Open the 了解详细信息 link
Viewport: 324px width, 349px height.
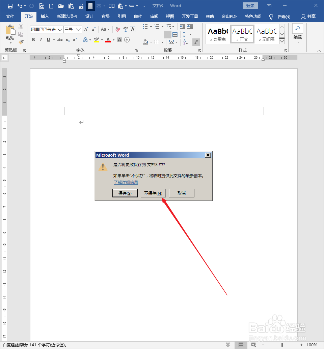[126, 183]
